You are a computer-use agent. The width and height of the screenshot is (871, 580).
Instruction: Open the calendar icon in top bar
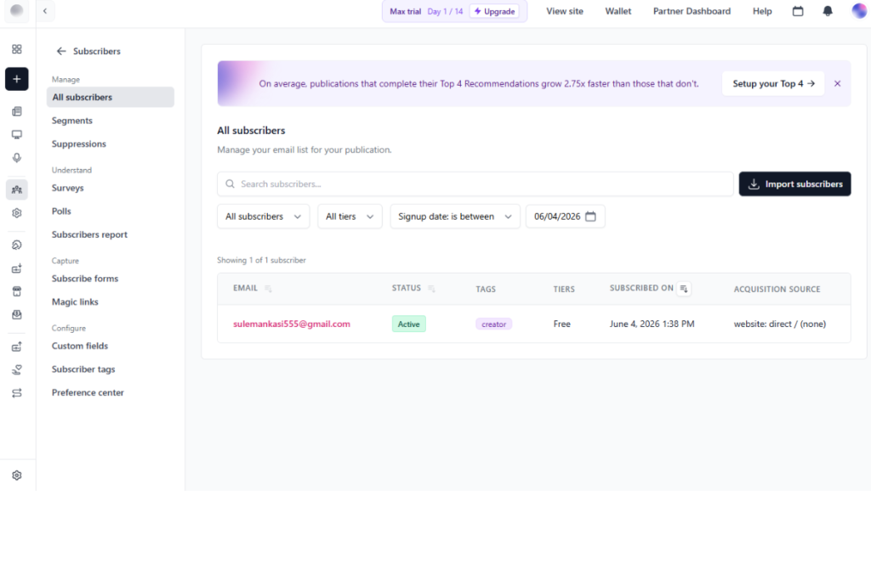click(798, 11)
